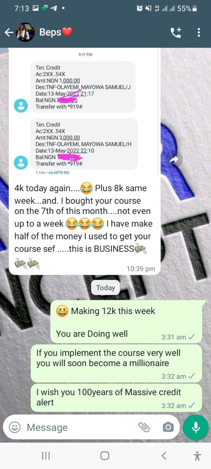Tap the Android navigation back button
The height and width of the screenshot is (469, 211).
pos(164,455)
